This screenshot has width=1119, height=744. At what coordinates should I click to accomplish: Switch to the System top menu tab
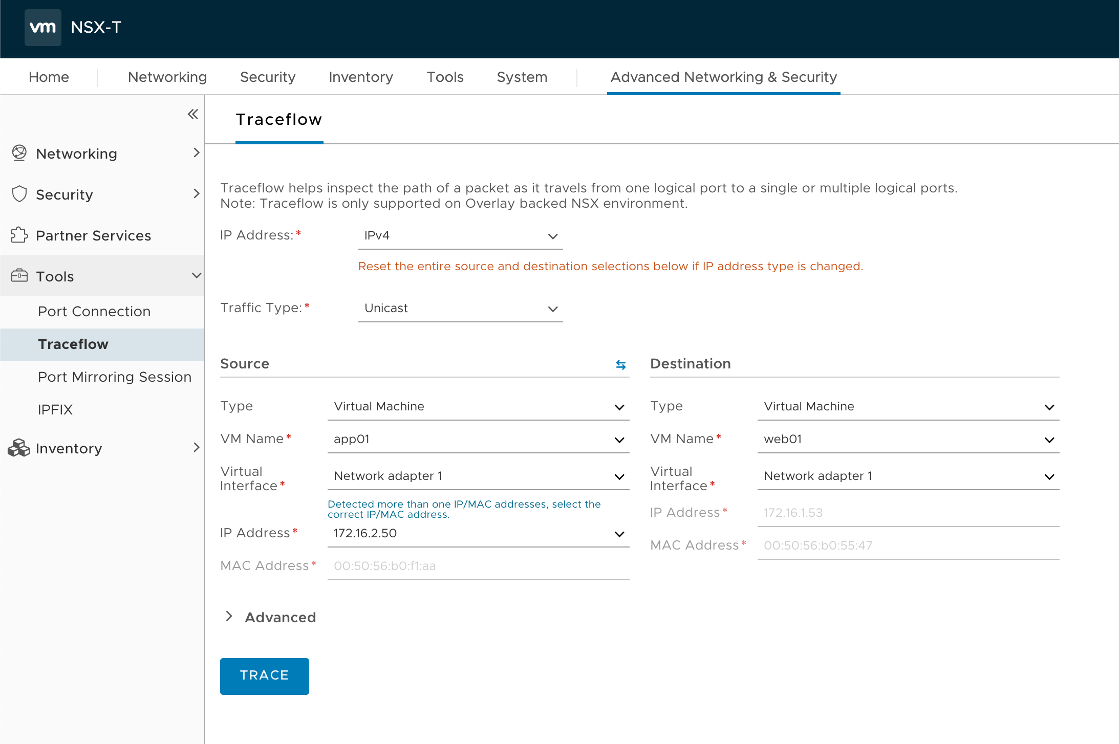522,77
